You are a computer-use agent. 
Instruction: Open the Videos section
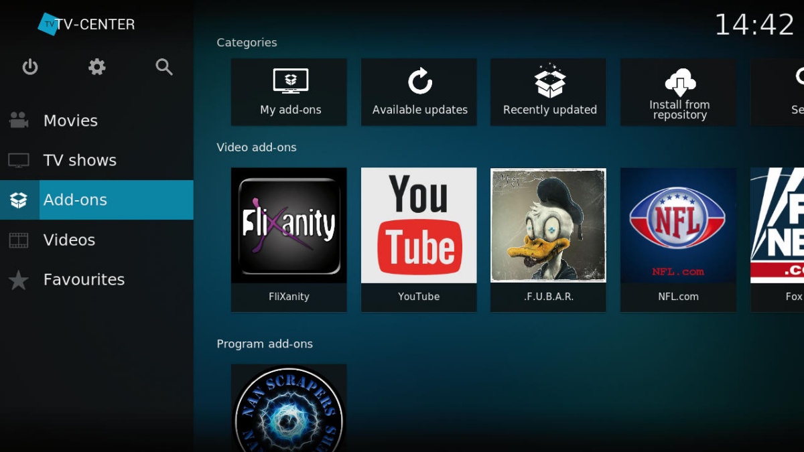(96, 240)
